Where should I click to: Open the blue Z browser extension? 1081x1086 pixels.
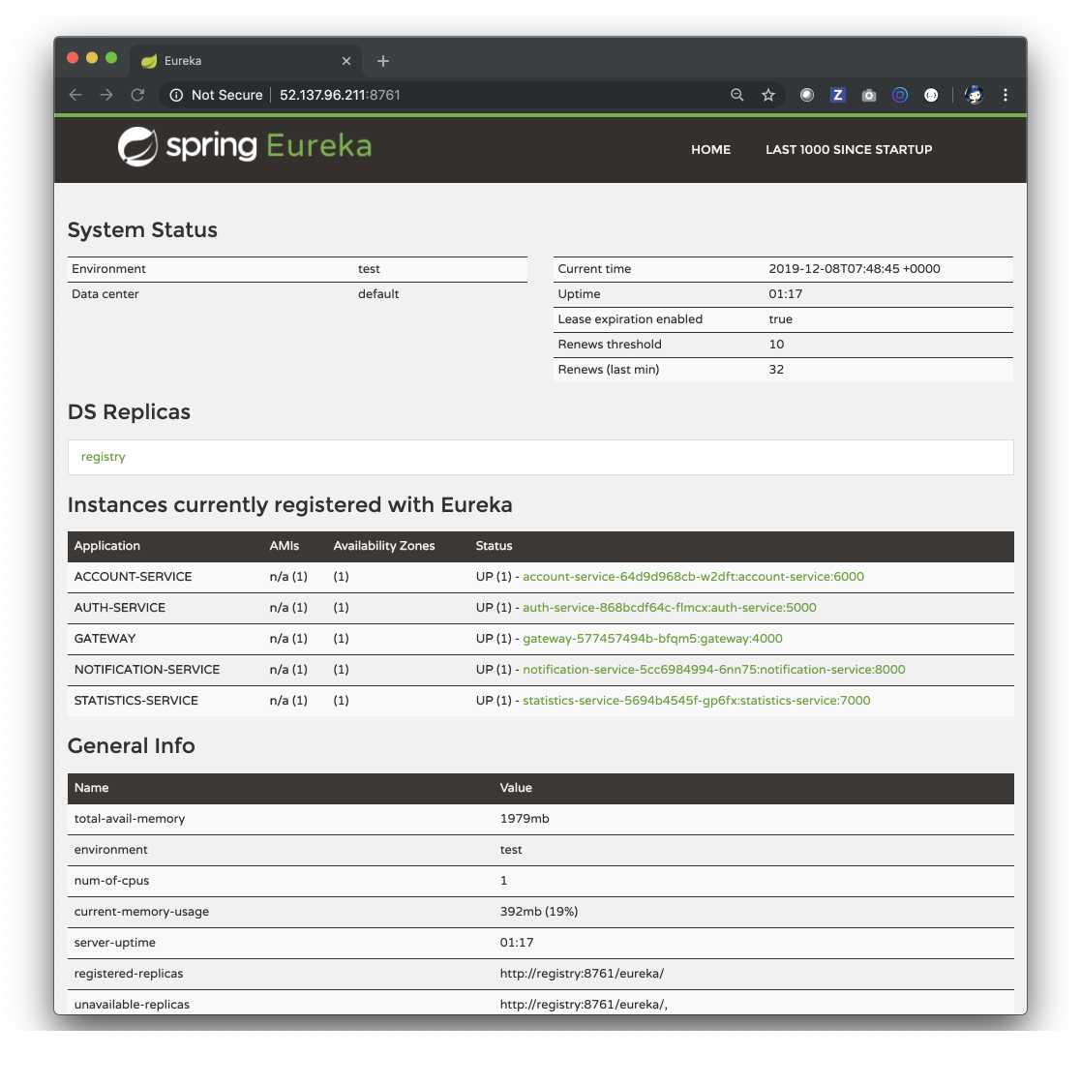click(838, 95)
